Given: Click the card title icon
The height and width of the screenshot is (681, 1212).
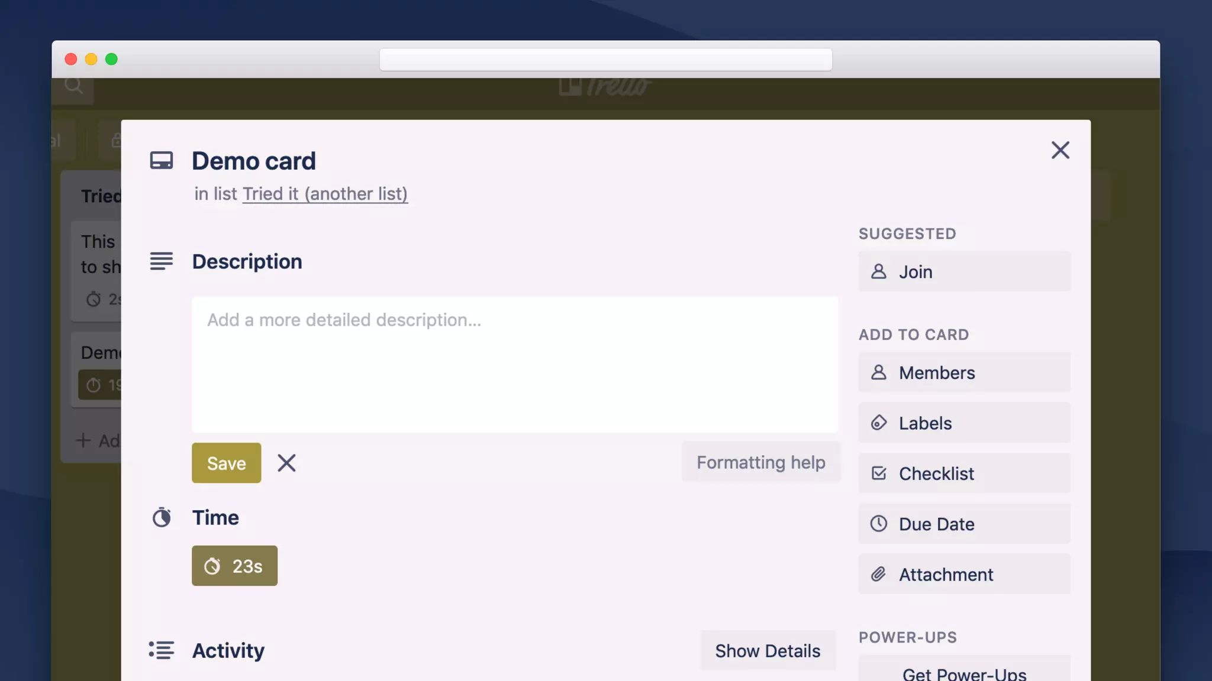Looking at the screenshot, I should click(x=162, y=161).
